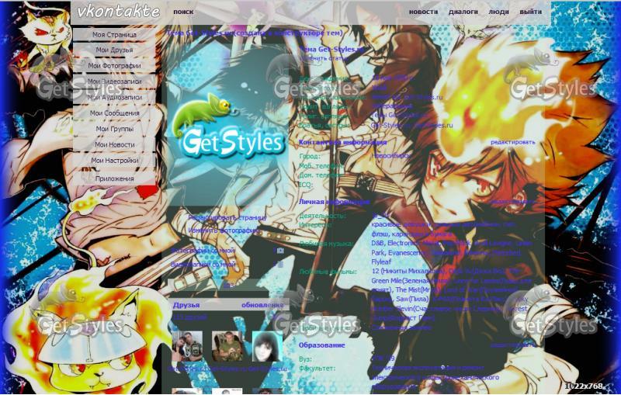Click обновления link in the Друзья header
621x395 pixels.
(x=262, y=306)
